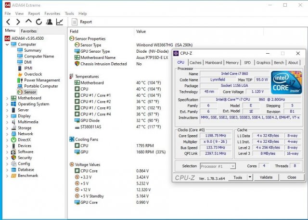Click the Forward navigation arrow

(17, 22)
